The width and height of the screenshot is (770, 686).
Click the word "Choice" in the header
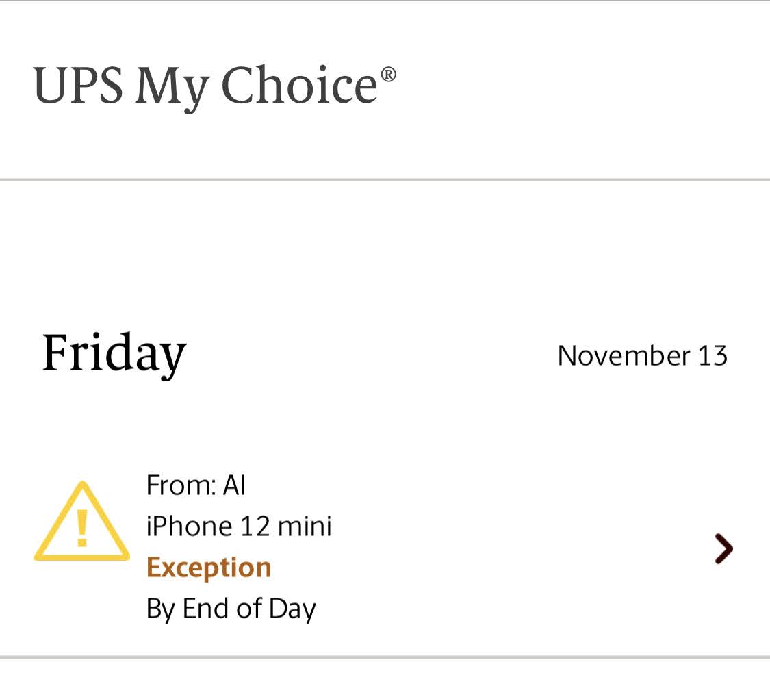300,86
